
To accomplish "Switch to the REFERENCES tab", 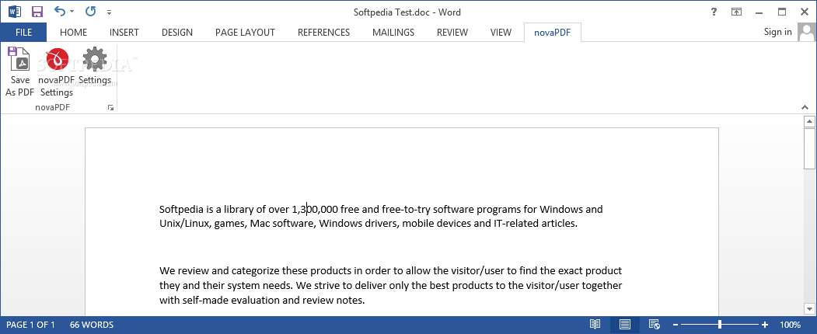I will pos(323,33).
